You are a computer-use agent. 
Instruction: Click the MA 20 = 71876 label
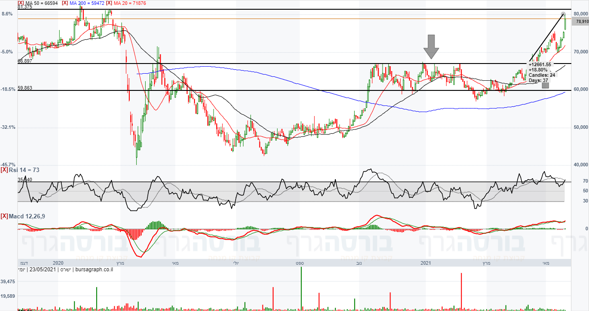click(130, 3)
